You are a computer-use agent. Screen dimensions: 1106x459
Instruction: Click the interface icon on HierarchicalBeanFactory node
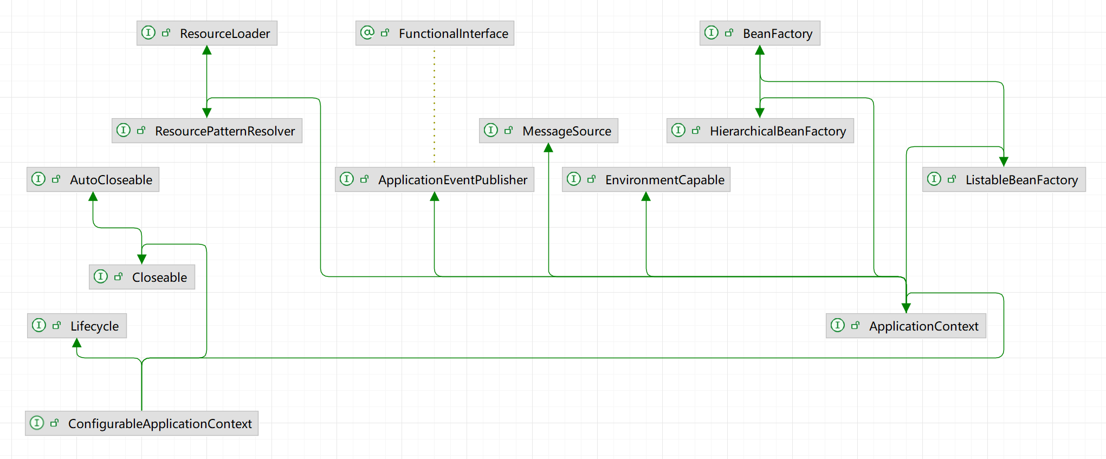678,130
